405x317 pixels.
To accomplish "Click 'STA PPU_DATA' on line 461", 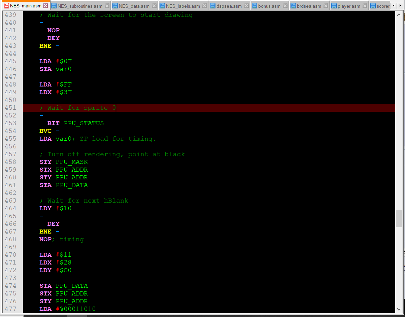I will 64,185.
